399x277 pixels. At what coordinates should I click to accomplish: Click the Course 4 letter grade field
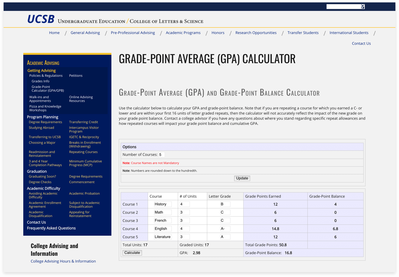coord(225,229)
